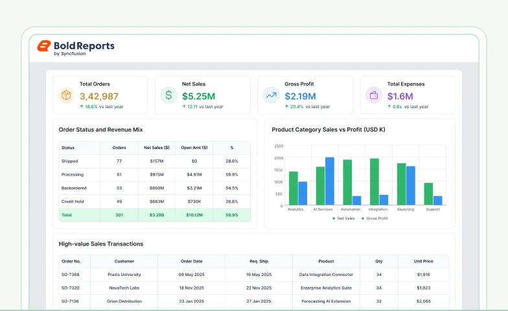Click the Automation green bar

pos(347,182)
